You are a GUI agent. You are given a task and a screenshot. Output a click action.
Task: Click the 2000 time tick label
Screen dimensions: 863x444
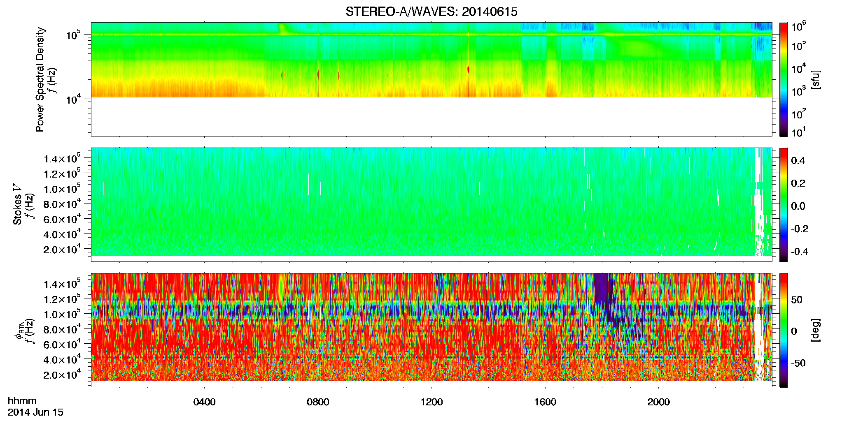(x=659, y=402)
